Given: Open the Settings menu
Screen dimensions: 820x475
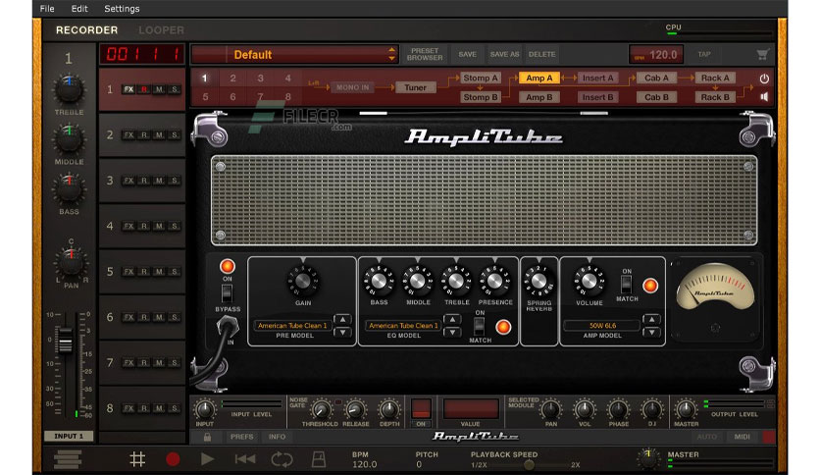Looking at the screenshot, I should point(122,9).
